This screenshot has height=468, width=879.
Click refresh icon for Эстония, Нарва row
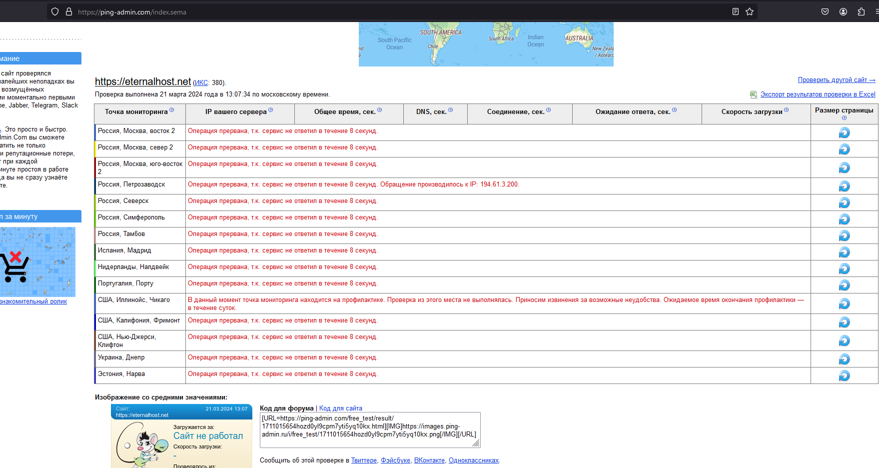click(x=844, y=376)
